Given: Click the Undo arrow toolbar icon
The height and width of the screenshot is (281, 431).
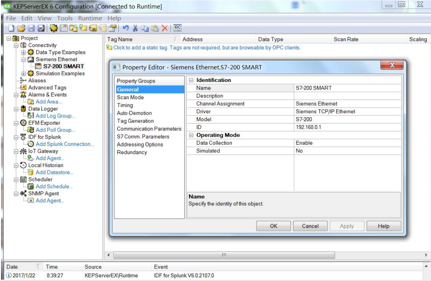Looking at the screenshot, I should (125, 28).
